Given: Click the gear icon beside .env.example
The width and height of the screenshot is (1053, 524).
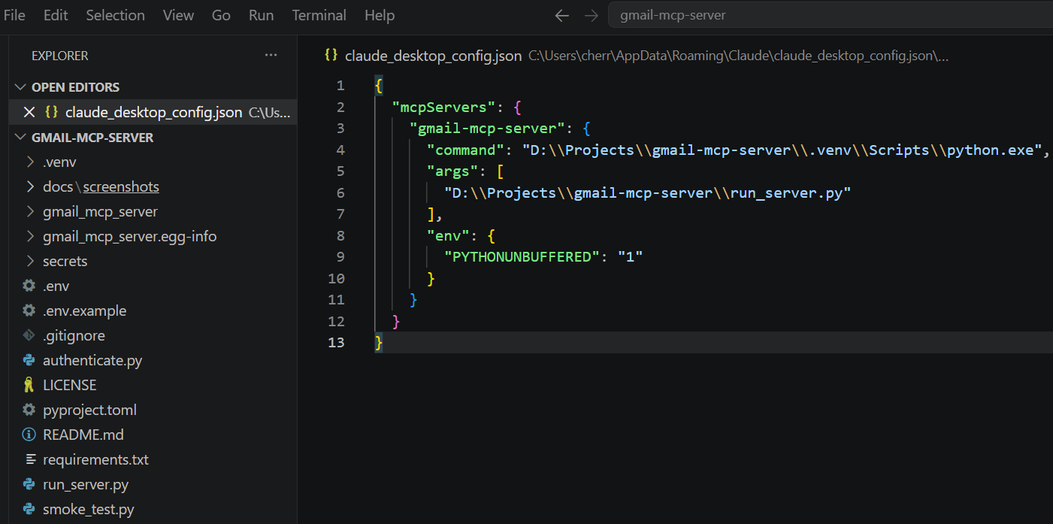Looking at the screenshot, I should (29, 310).
